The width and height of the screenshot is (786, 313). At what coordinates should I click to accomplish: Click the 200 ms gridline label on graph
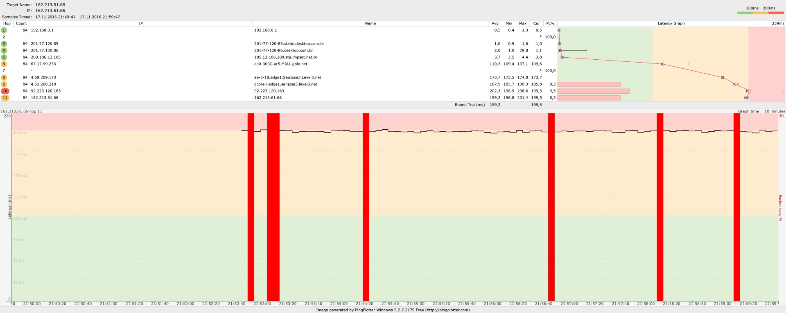click(x=20, y=133)
